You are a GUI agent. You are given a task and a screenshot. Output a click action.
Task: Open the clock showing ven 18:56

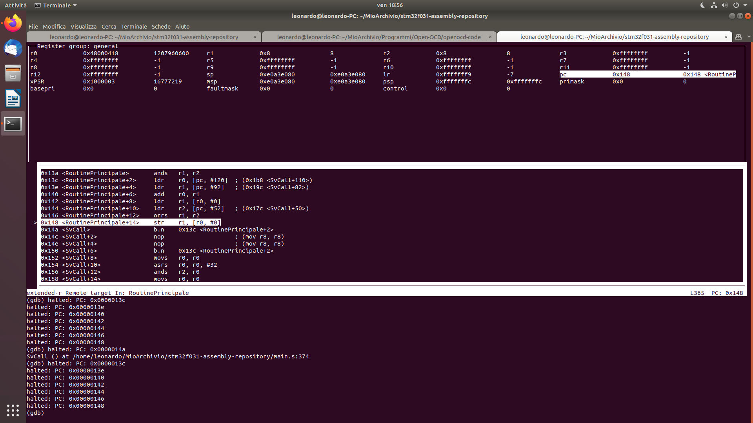click(389, 5)
